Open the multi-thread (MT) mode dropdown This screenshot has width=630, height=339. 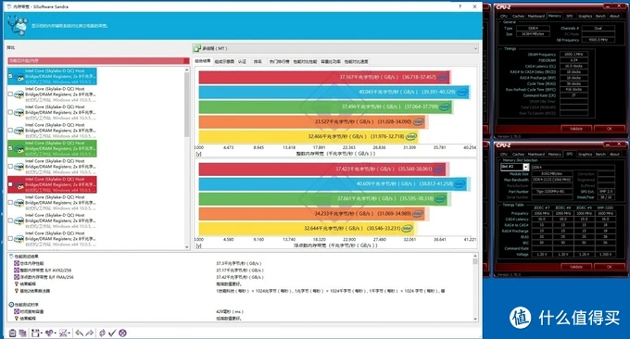tap(335, 48)
